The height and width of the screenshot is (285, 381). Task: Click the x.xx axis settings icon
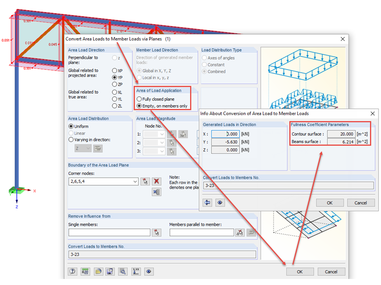coord(136,271)
